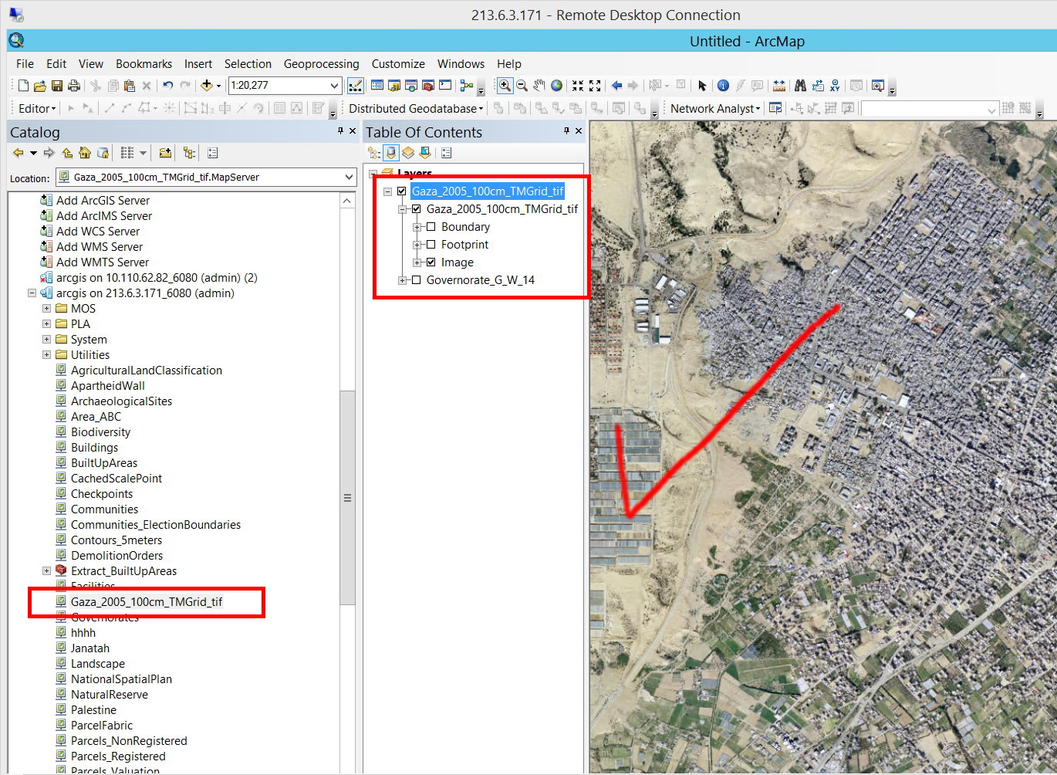Click the empty Network Analyst layer combo box
This screenshot has height=775, width=1057.
[x=930, y=109]
